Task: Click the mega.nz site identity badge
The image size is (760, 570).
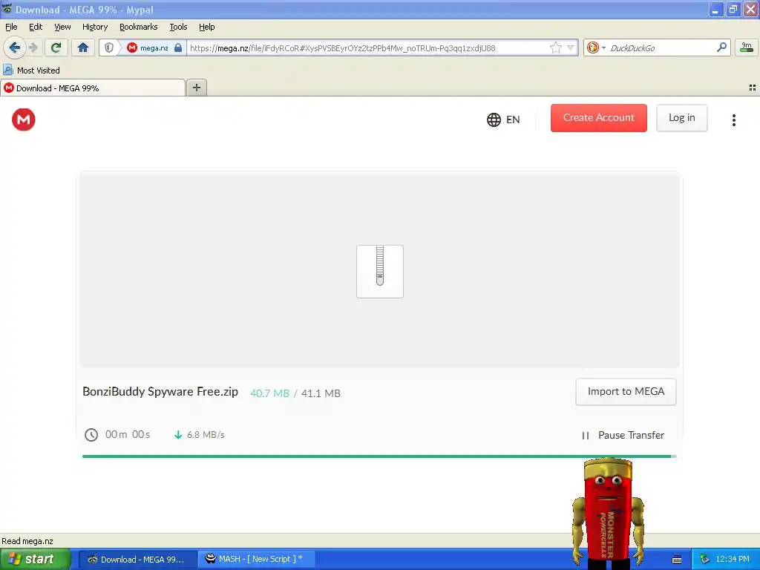Action: [148, 47]
